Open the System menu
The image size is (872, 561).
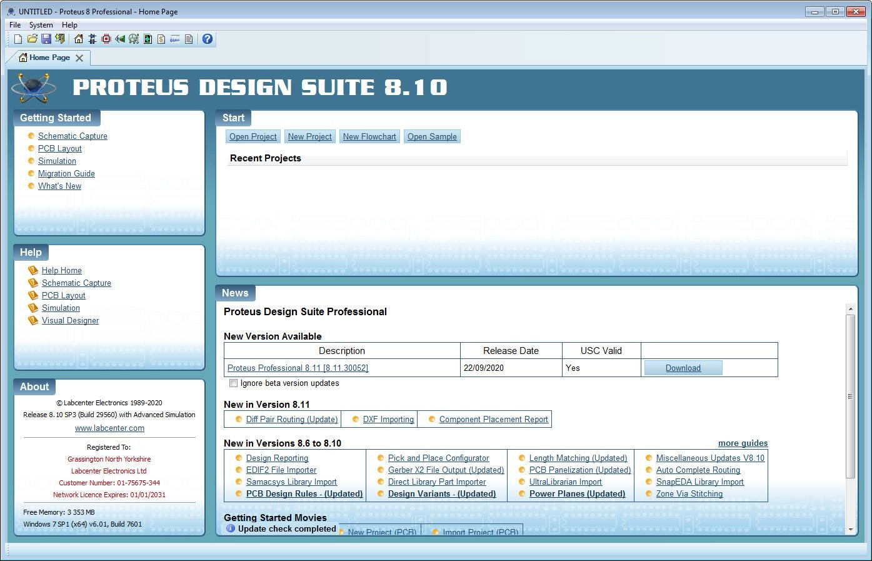click(41, 25)
